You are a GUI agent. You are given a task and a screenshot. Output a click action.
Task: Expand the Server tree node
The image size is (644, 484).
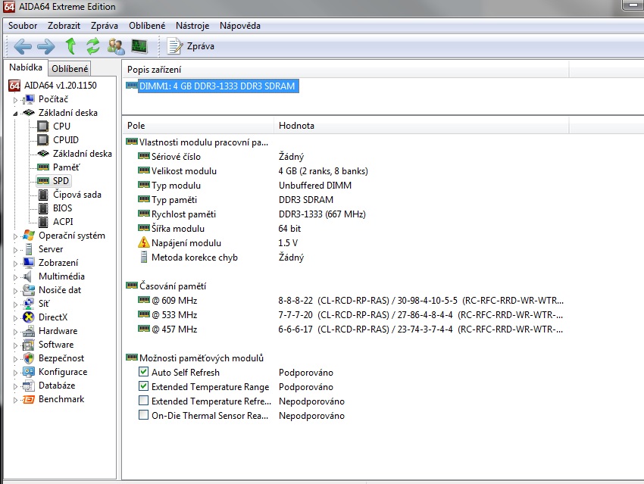click(15, 250)
